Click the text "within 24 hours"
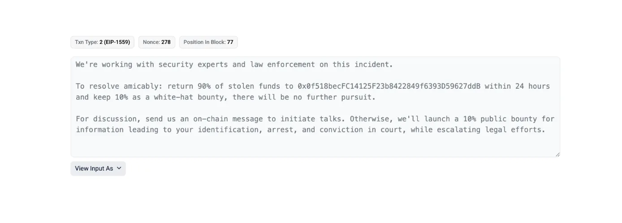This screenshot has height=223, width=622. point(517,86)
